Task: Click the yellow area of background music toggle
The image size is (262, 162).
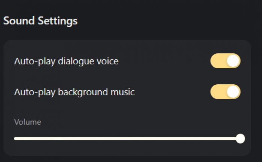Action: point(218,92)
